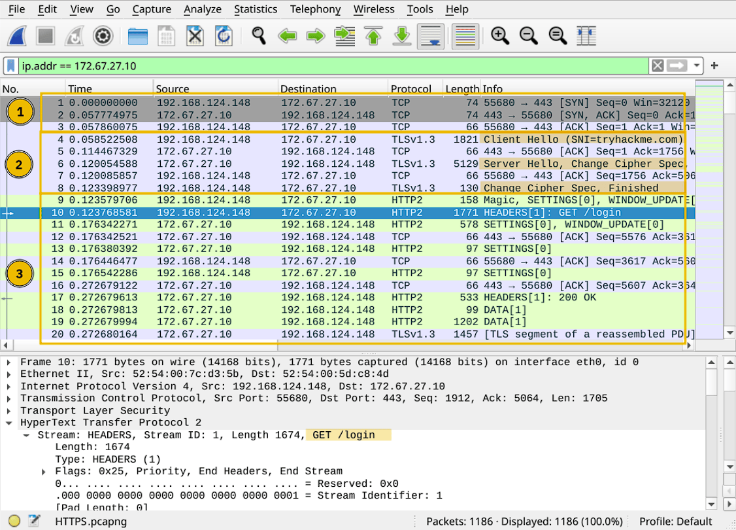Open the filter history dropdown arrow

(x=697, y=66)
